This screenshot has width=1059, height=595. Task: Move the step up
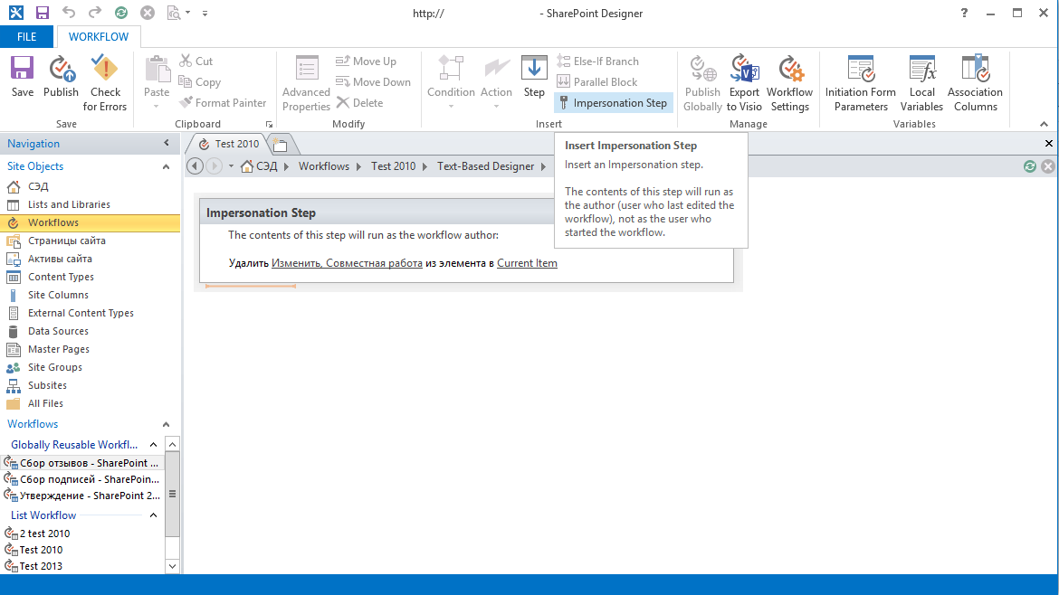pos(366,61)
